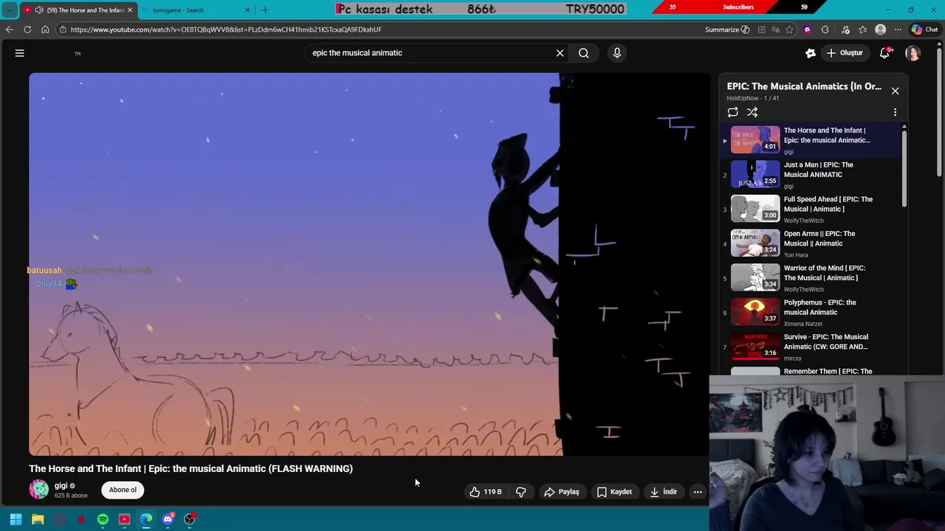
Task: Open the YouTube notifications bell
Action: pos(884,53)
